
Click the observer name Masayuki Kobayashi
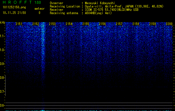click(100, 3)
